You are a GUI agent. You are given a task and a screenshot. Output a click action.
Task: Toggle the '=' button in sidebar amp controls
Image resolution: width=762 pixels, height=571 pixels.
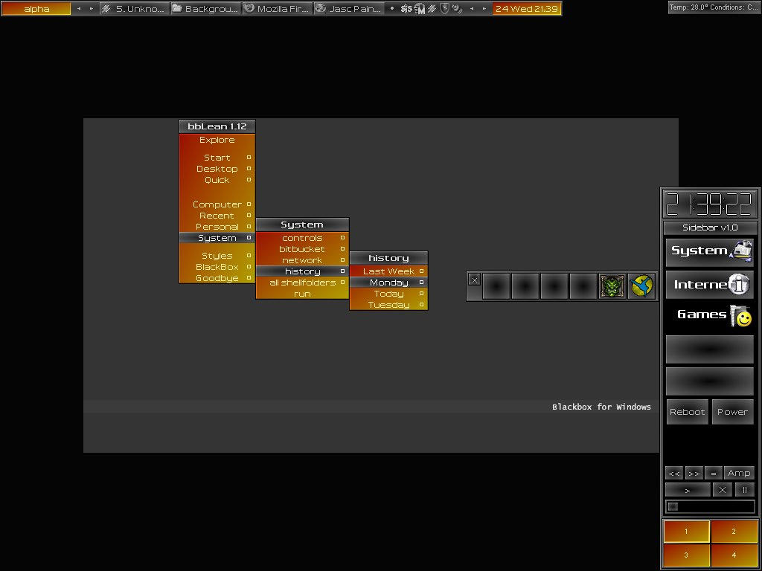click(x=713, y=473)
